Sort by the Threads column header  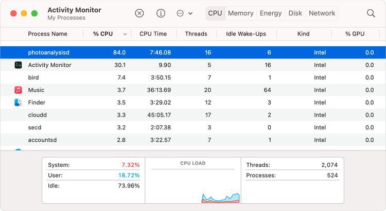196,34
